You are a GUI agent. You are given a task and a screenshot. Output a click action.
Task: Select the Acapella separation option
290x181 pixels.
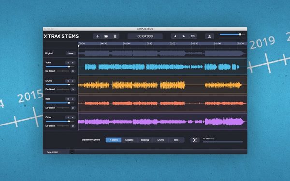click(129, 140)
